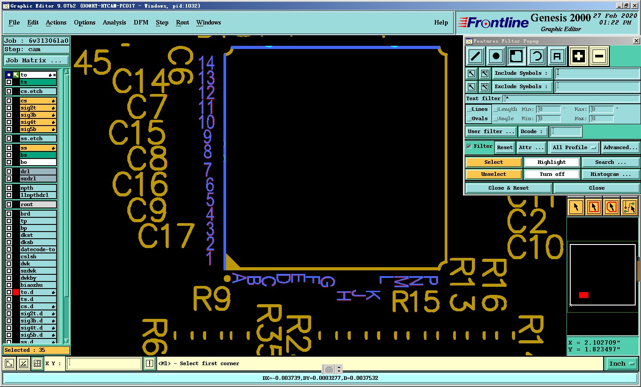Toggle checkbox for layer ts

click(x=9, y=82)
